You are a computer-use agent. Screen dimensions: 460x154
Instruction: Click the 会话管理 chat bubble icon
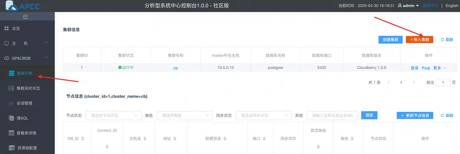(x=11, y=103)
